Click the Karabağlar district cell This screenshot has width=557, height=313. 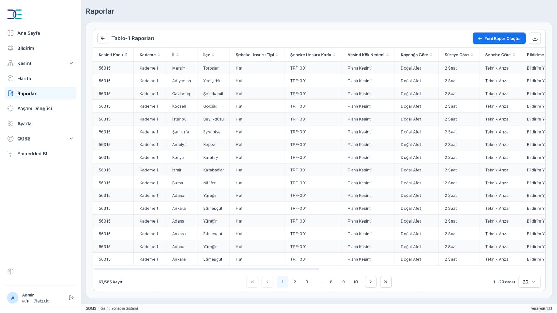(x=213, y=170)
